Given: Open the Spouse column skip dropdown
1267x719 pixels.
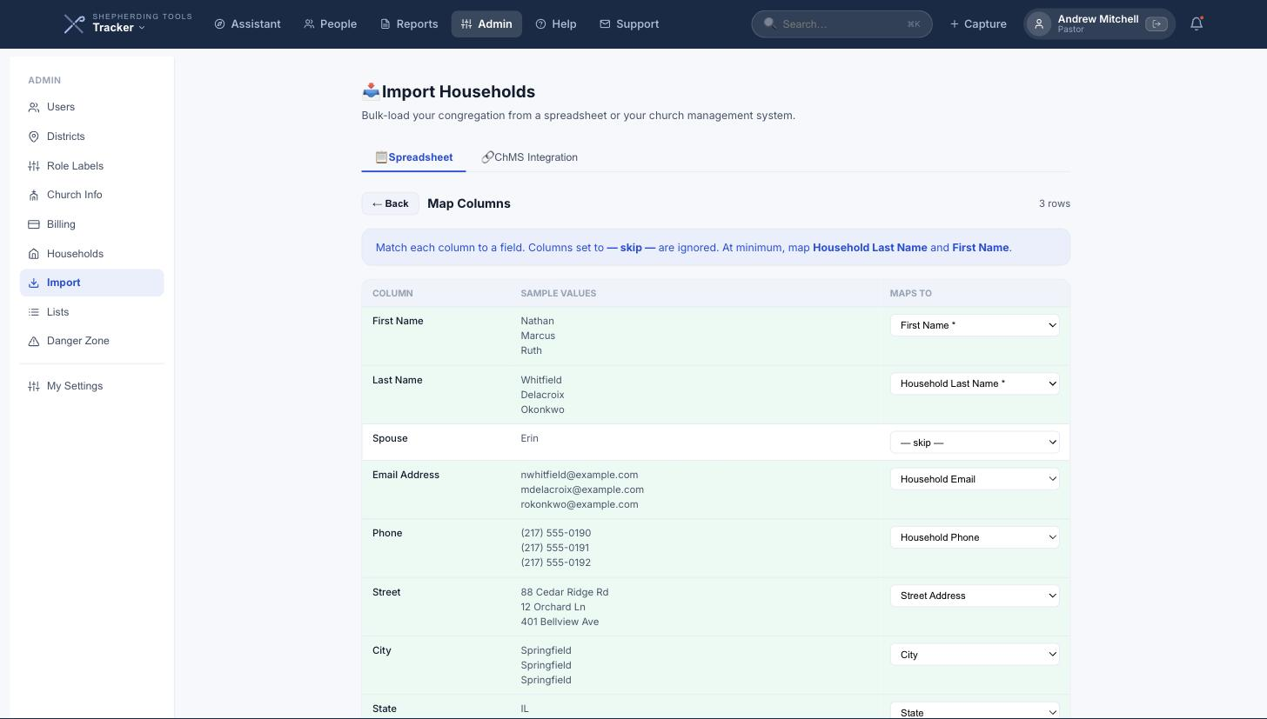Looking at the screenshot, I should (x=975, y=443).
